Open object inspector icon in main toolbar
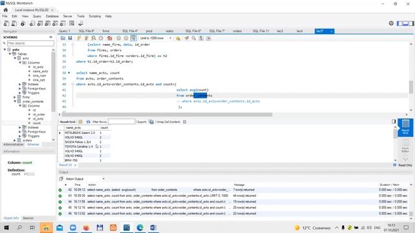The width and height of the screenshot is (415, 233). tap(23, 23)
